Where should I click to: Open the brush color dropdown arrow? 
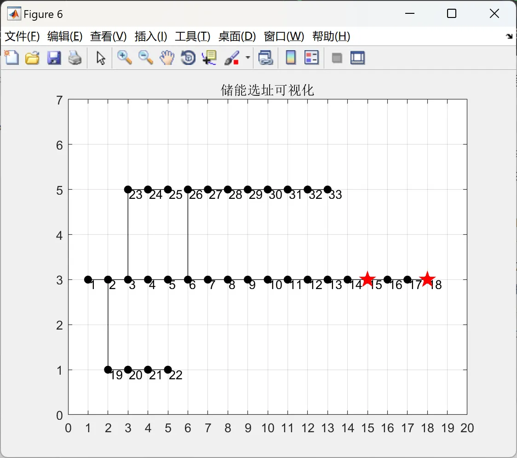tap(248, 58)
